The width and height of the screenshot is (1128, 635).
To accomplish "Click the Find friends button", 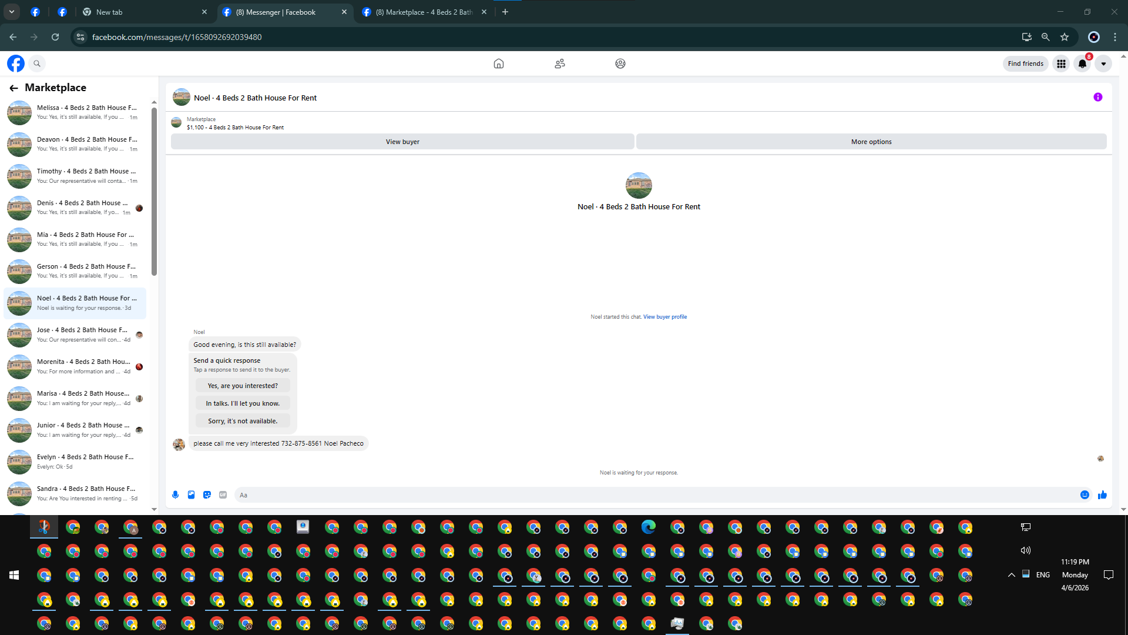I will pyautogui.click(x=1026, y=63).
